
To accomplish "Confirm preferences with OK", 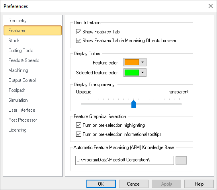I will [101, 184].
